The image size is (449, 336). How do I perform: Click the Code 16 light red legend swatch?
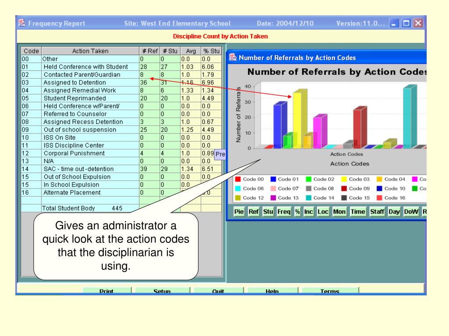click(x=379, y=198)
